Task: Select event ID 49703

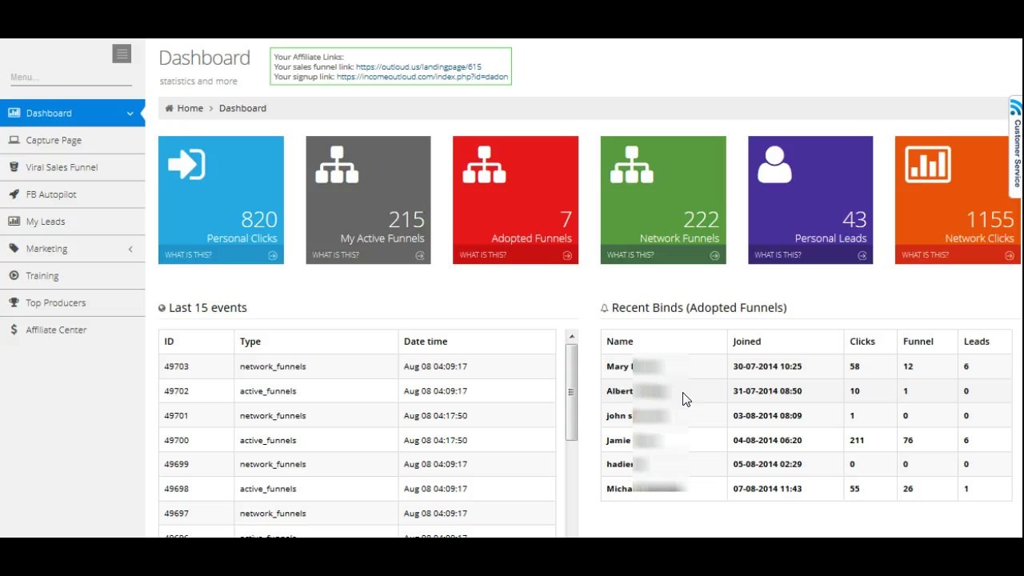Action: click(x=176, y=366)
